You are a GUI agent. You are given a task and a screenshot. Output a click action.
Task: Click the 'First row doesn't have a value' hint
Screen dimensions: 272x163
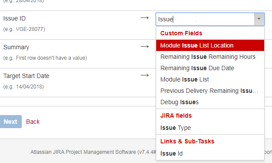tap(45, 58)
